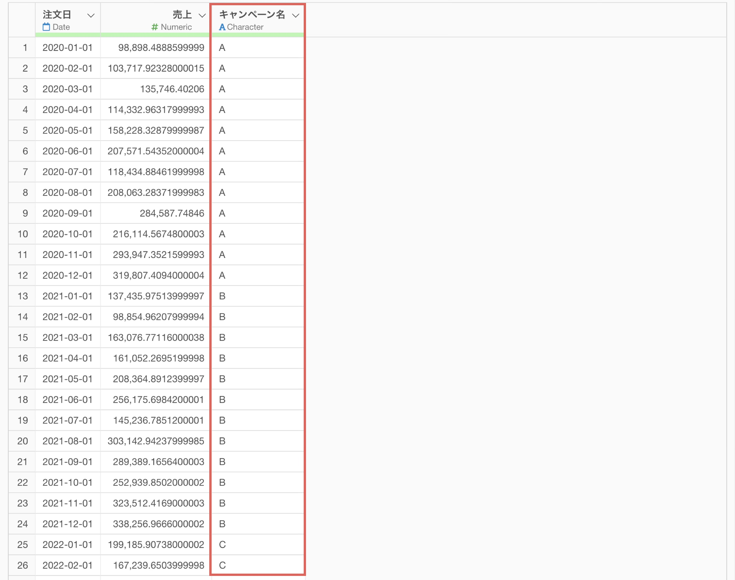Click the green bar under 売上 column
The height and width of the screenshot is (580, 735).
tap(155, 35)
